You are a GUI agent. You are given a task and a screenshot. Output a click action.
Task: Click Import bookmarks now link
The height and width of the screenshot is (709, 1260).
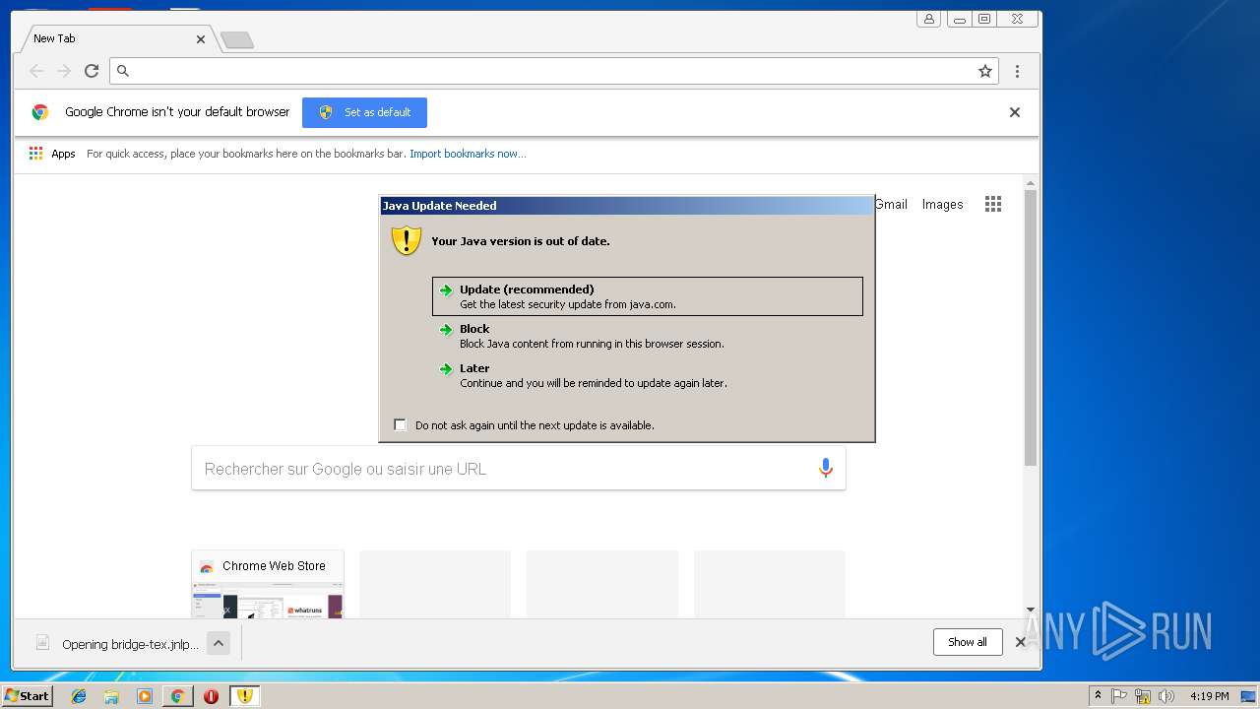click(468, 154)
